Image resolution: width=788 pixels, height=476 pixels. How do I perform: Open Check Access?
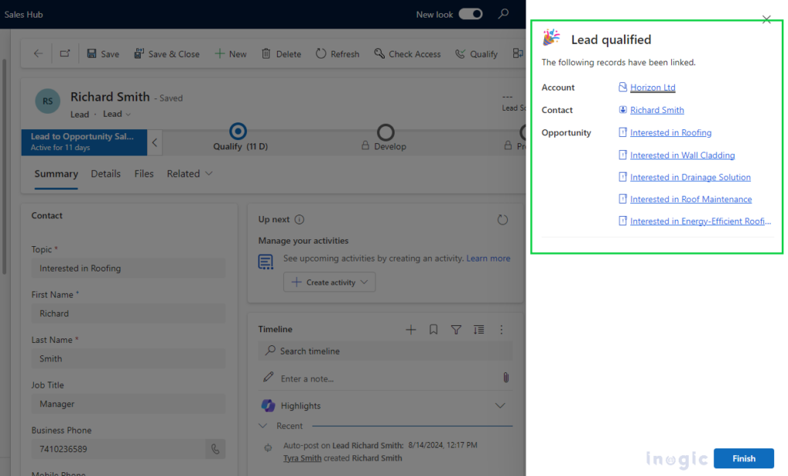tap(407, 54)
